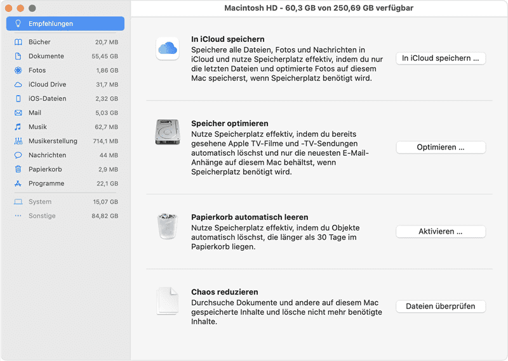Open the Dokumente category label

click(46, 56)
